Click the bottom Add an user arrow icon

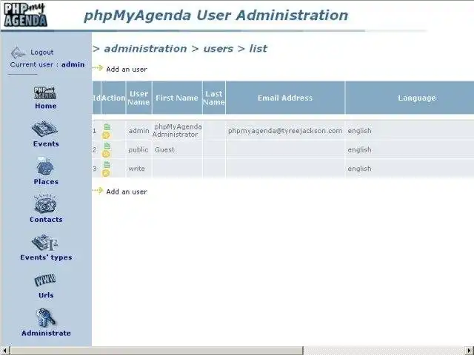pyautogui.click(x=98, y=191)
